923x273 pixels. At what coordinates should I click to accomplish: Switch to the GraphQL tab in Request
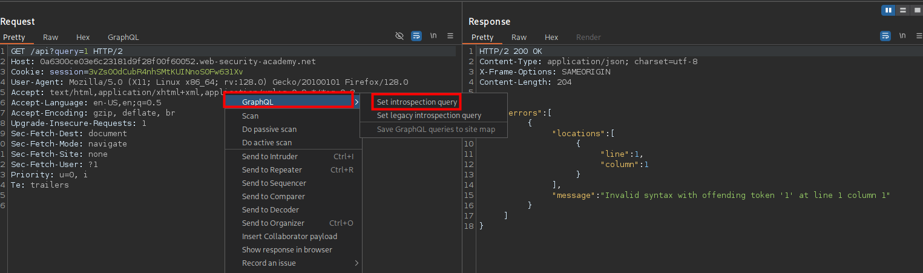click(x=123, y=38)
